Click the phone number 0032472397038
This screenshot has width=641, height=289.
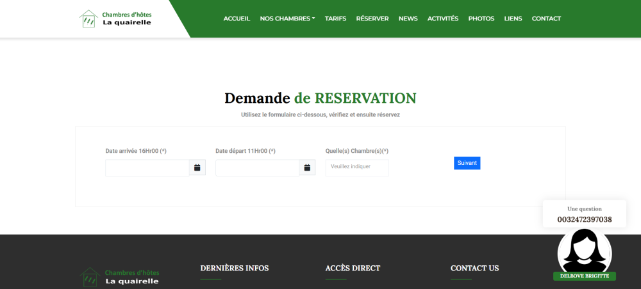pyautogui.click(x=584, y=219)
